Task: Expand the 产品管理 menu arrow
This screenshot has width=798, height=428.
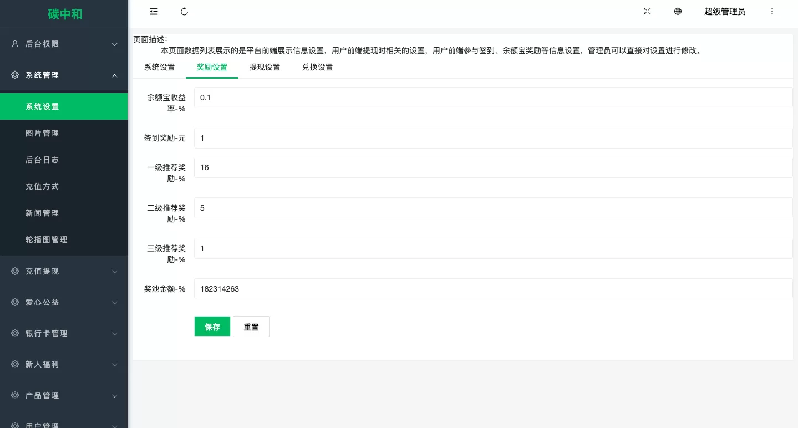Action: pyautogui.click(x=115, y=396)
